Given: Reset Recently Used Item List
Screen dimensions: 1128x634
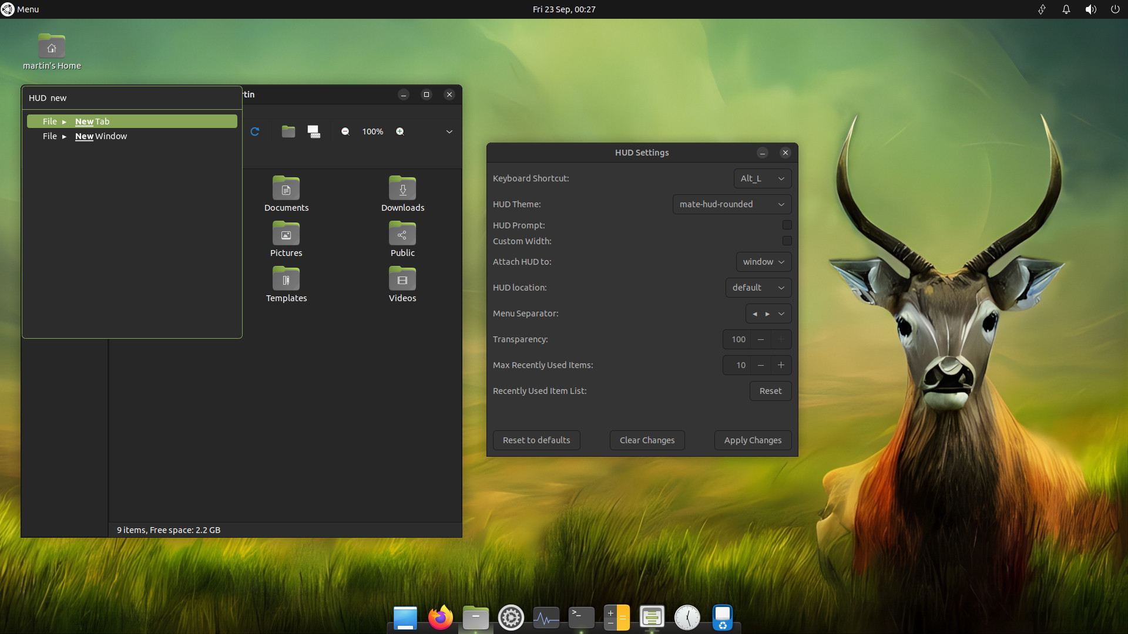Looking at the screenshot, I should 770,390.
